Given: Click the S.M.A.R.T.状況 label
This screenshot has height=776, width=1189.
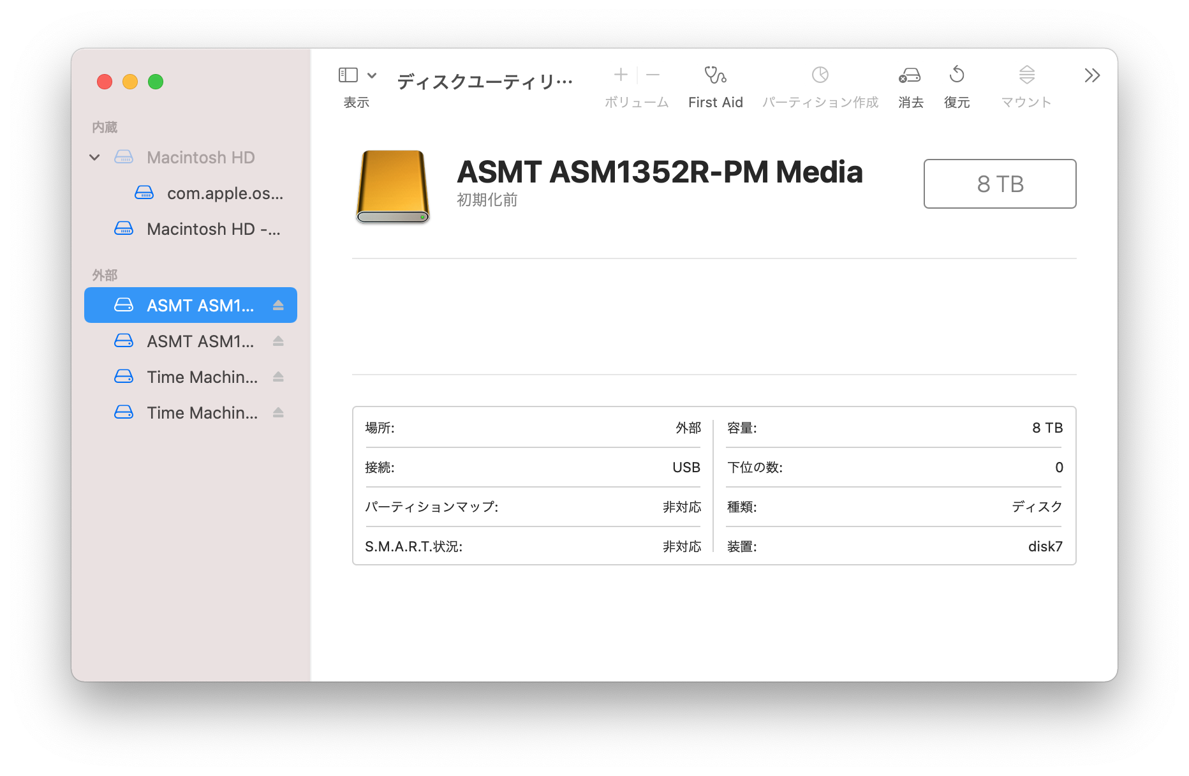Looking at the screenshot, I should tap(413, 546).
